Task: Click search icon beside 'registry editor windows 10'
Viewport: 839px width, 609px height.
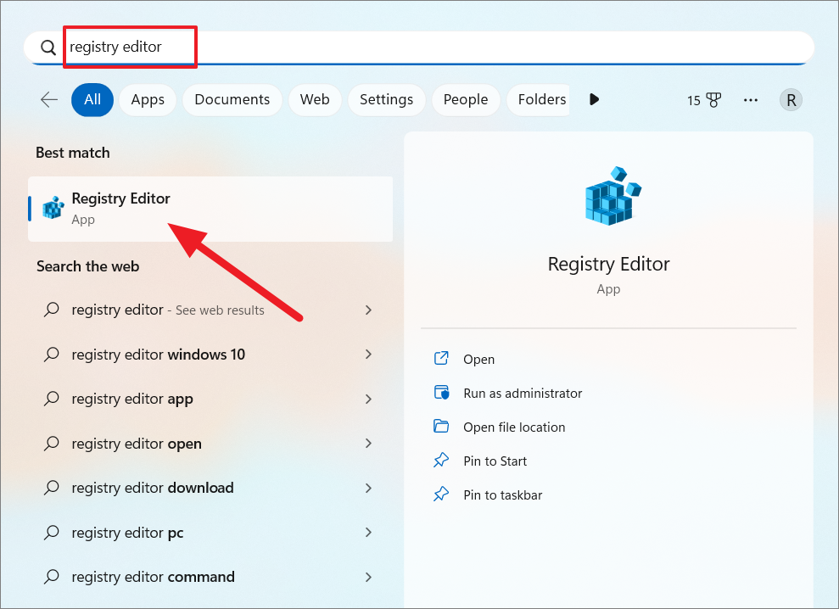Action: click(52, 355)
